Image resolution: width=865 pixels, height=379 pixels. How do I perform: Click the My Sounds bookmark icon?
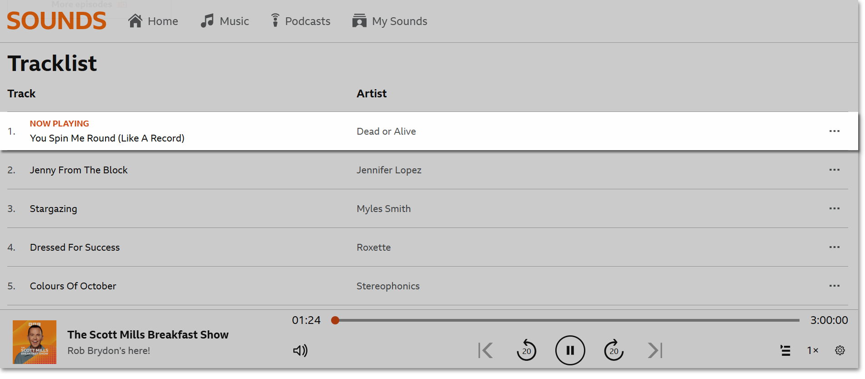point(359,21)
